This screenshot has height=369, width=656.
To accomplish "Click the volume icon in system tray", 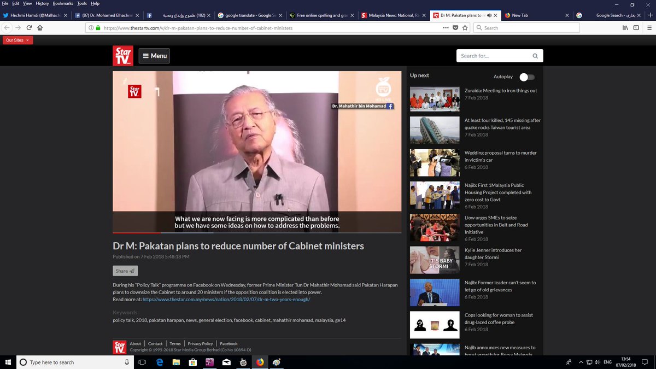I will [597, 362].
